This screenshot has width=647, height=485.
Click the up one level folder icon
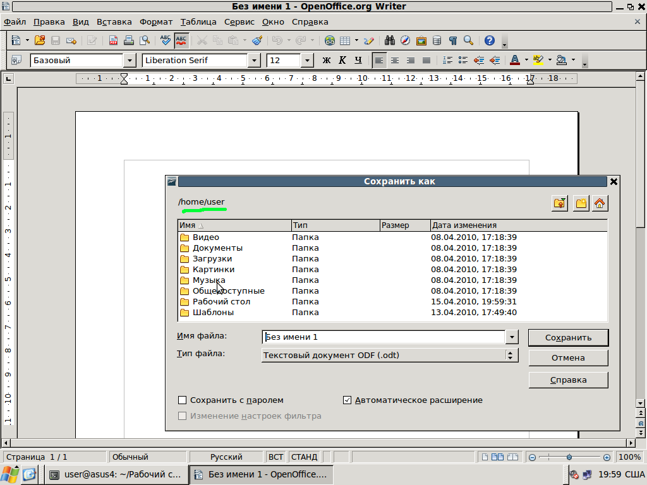pos(559,203)
